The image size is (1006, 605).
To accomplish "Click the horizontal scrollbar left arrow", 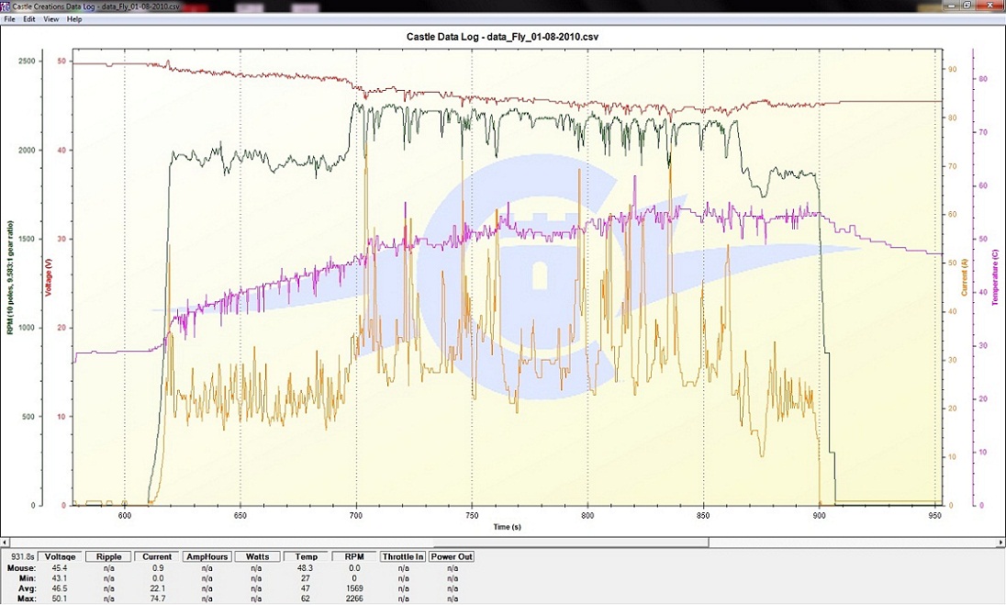I will tap(6, 542).
